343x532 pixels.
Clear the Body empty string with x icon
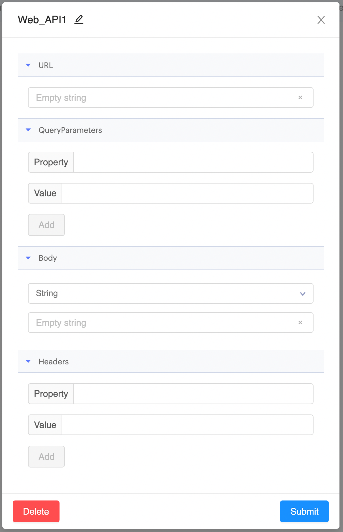[x=300, y=323]
